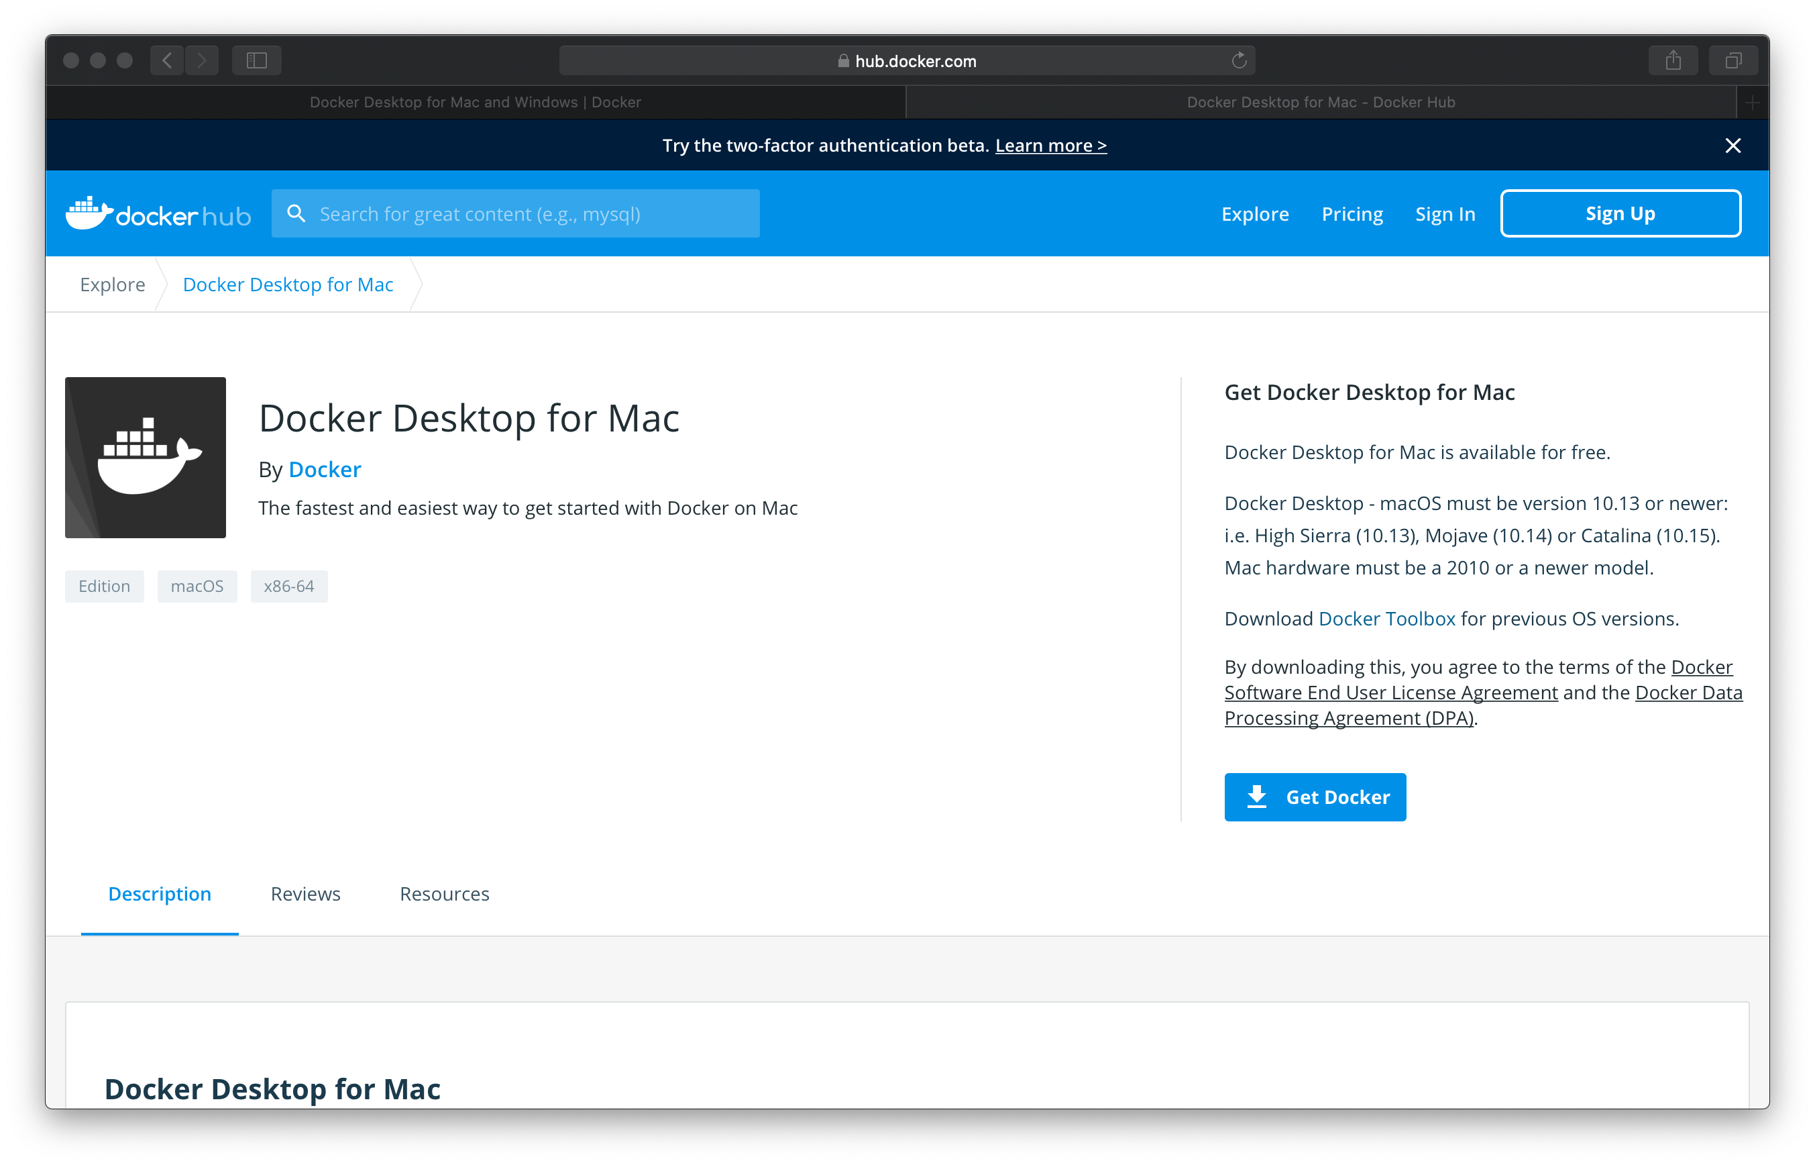Select the Description tab
Viewport: 1815px width, 1165px height.
point(160,893)
